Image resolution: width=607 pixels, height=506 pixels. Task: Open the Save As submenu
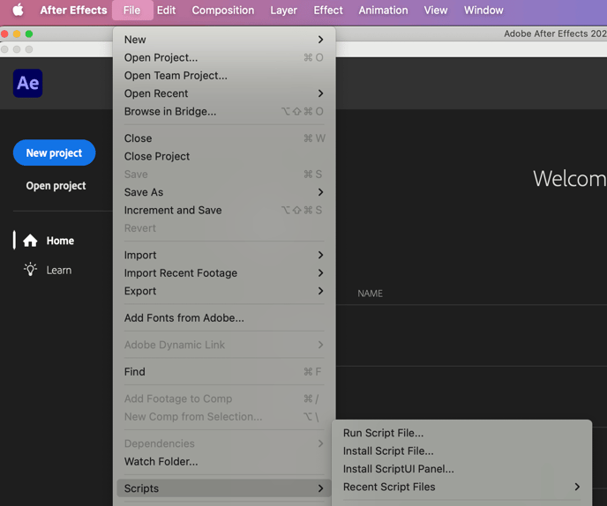coord(224,192)
